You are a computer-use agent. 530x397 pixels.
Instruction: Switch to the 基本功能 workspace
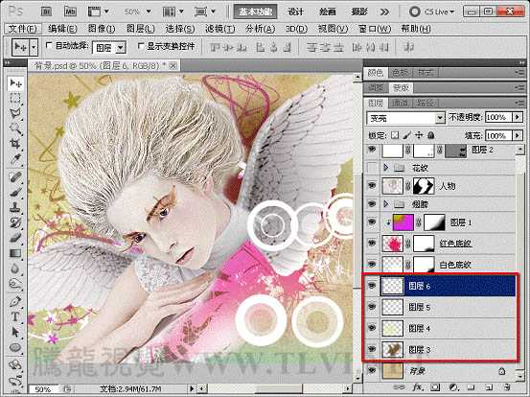click(x=256, y=12)
